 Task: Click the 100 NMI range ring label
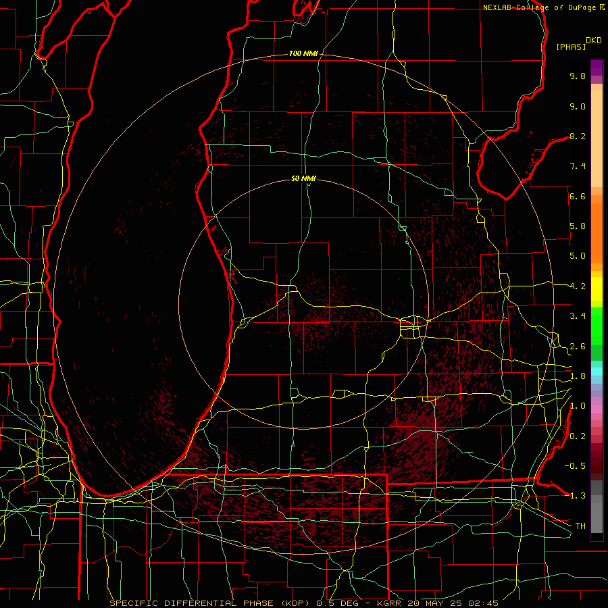pos(303,53)
